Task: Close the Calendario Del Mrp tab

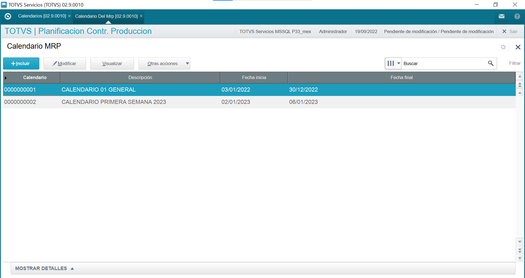Action: (141, 16)
